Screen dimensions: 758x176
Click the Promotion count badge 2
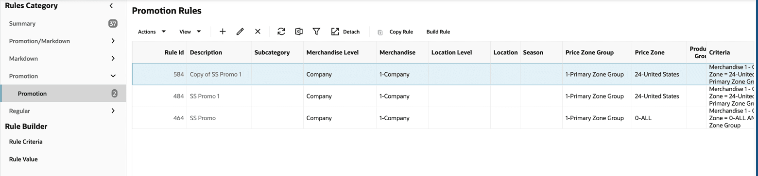[114, 94]
